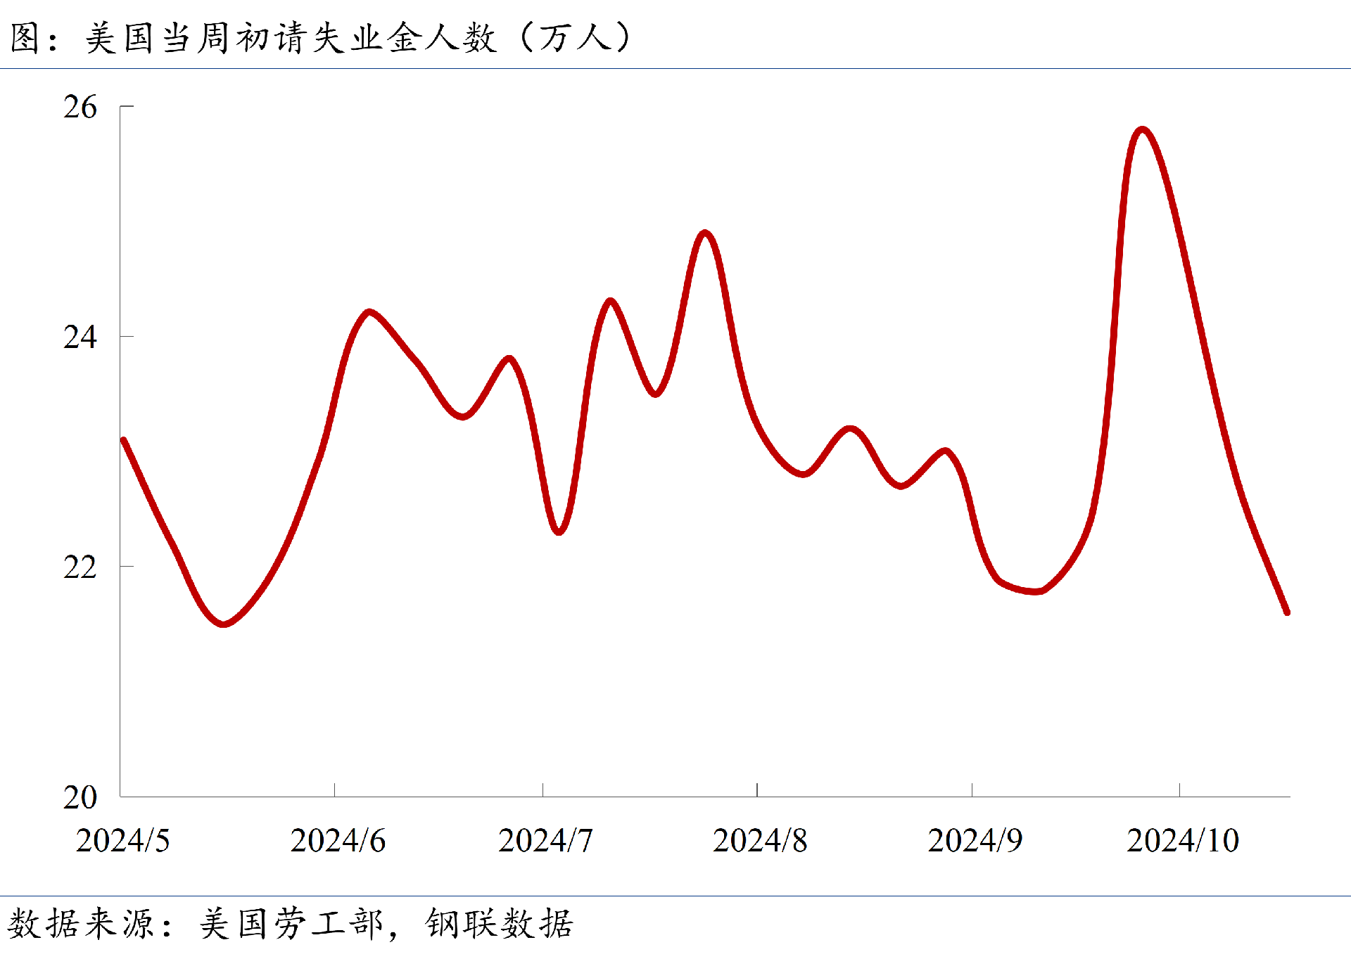Click the late-July peak near 25

[704, 233]
